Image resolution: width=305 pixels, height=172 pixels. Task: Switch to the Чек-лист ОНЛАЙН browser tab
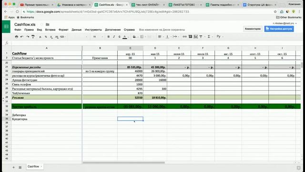[148, 5]
